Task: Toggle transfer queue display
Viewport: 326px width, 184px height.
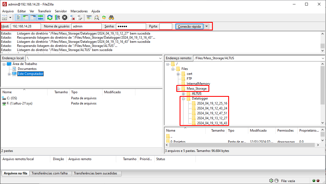Action: coord(41,18)
